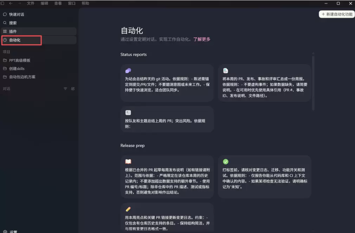This screenshot has height=233, width=355.
Task: Click folder icon of 自动包边机方案
Action: [5, 77]
